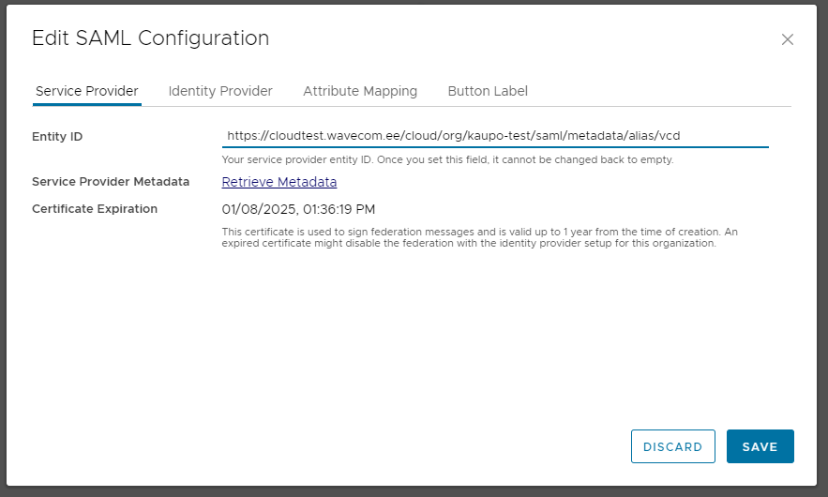Click the dimmed backdrop below the dialog

click(414, 491)
